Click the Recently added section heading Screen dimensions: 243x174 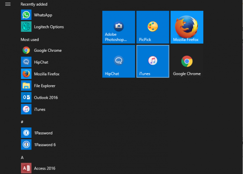coord(34,4)
